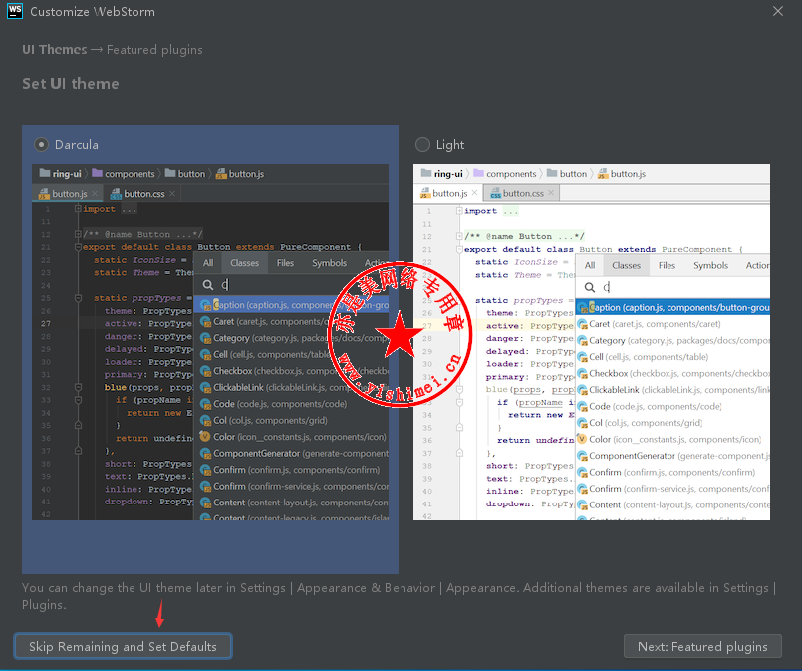Close button.js tab in Light preview
Image resolution: width=802 pixels, height=671 pixels.
474,193
